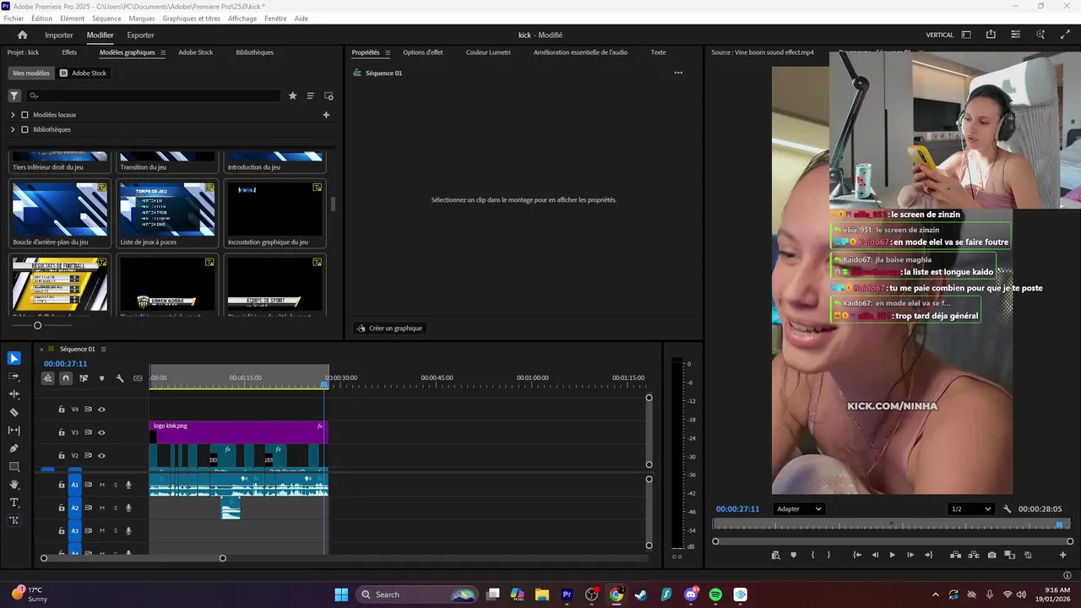1081x608 pixels.
Task: Open the filter icon in graphic templates
Action: pos(14,95)
